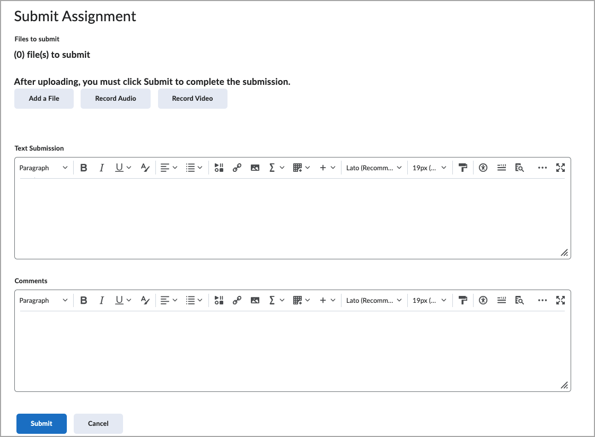The height and width of the screenshot is (437, 595).
Task: Insert an equation using the Sigma icon
Action: [272, 167]
